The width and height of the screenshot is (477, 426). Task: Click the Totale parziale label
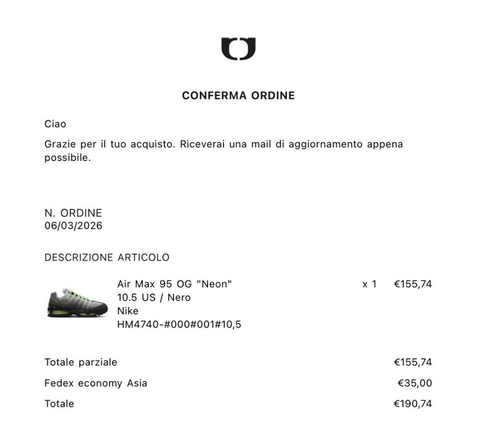(81, 362)
